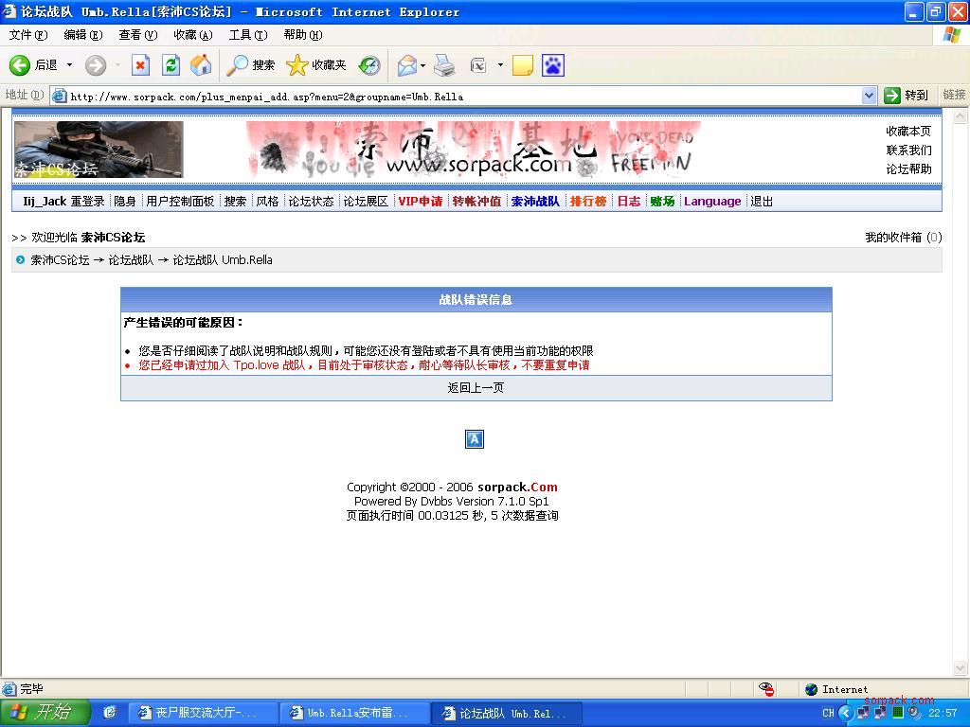The image size is (970, 727).
Task: Click the blue paw toolbar icon
Action: pyautogui.click(x=552, y=65)
